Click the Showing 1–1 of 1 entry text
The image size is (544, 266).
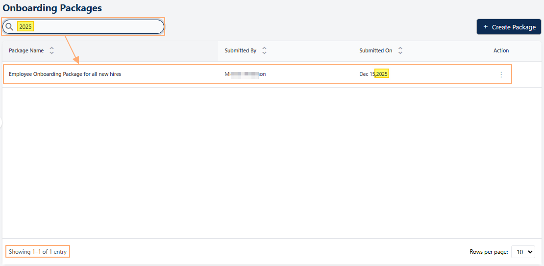click(x=38, y=252)
